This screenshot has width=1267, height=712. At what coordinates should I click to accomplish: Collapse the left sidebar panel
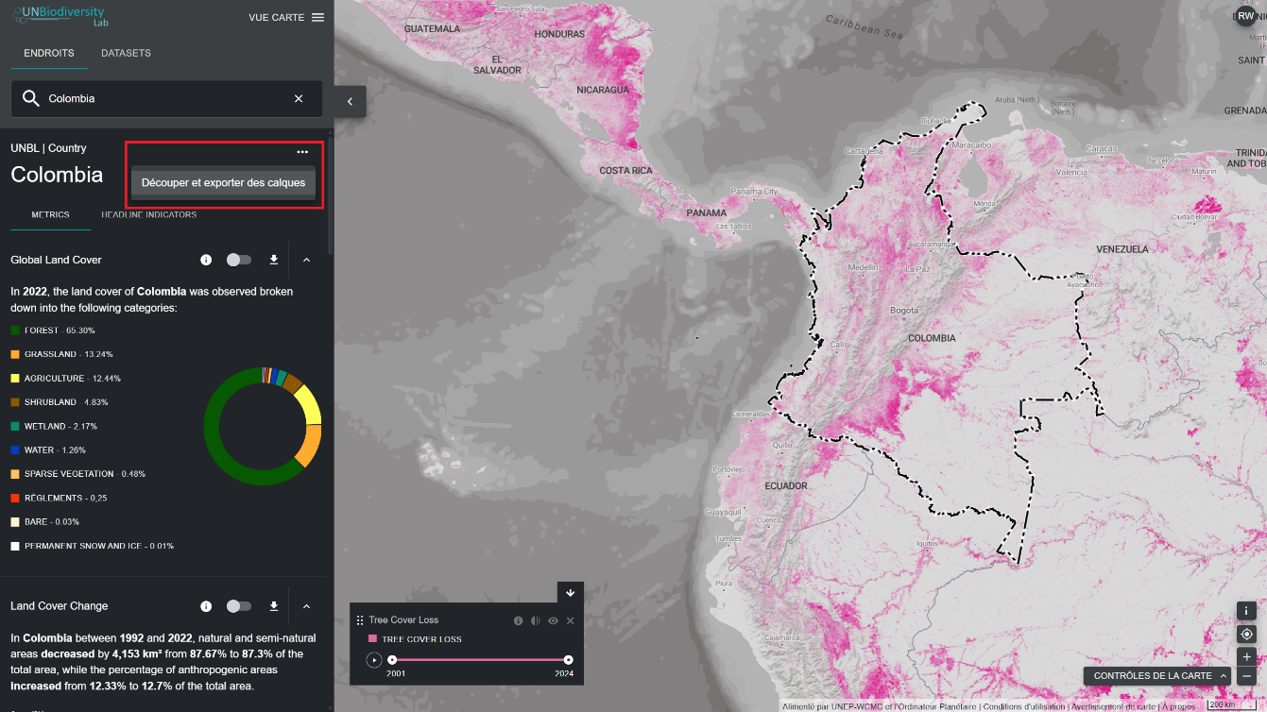(350, 101)
